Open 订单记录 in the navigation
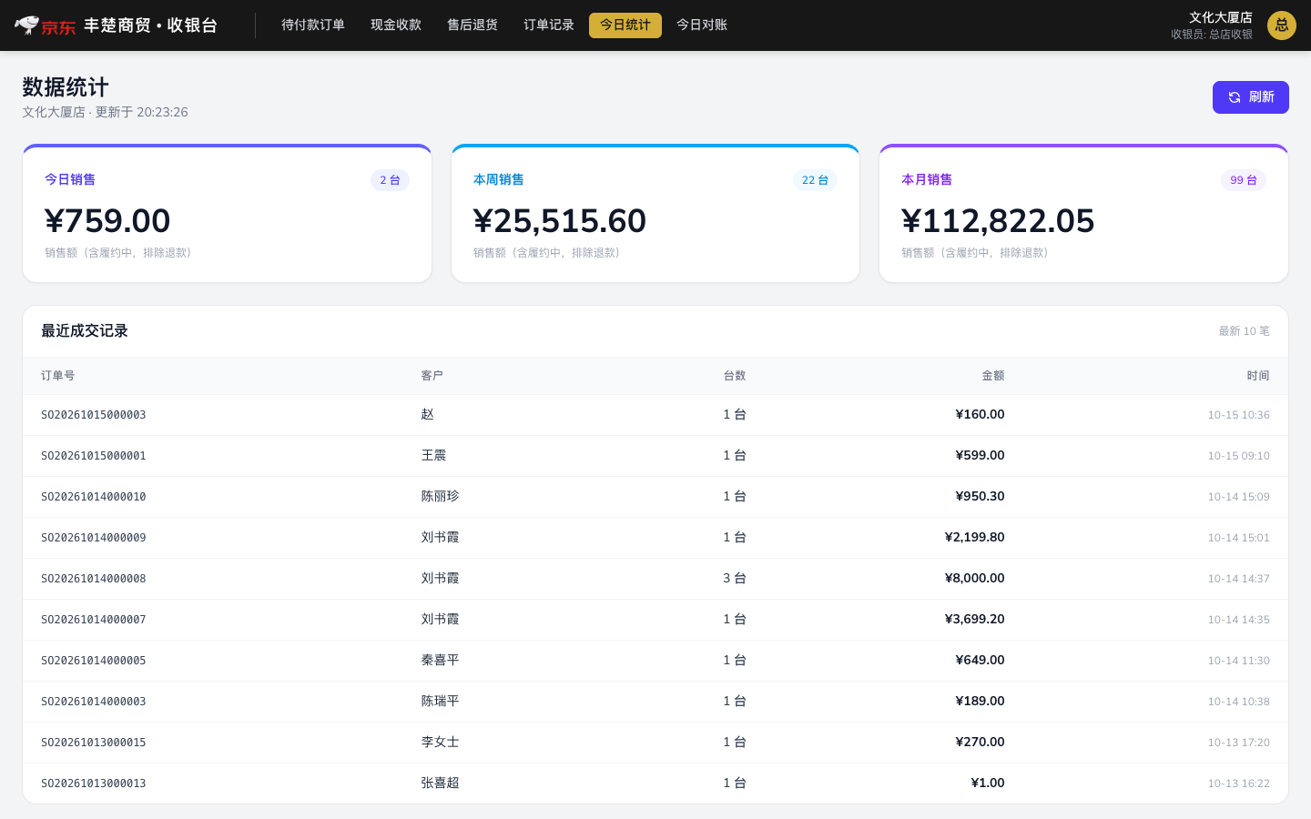The width and height of the screenshot is (1311, 819). pos(549,25)
